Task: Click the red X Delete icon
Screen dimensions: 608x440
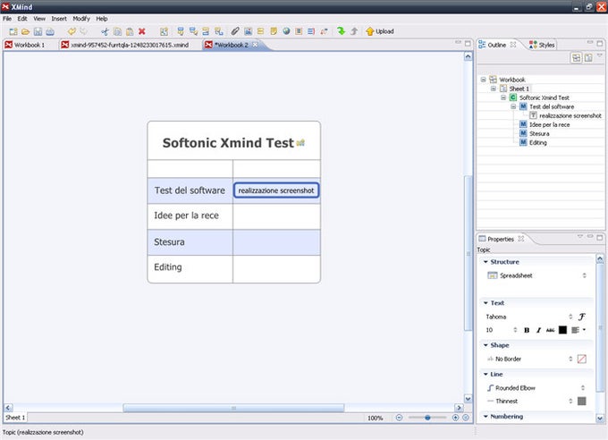Action: [142, 31]
